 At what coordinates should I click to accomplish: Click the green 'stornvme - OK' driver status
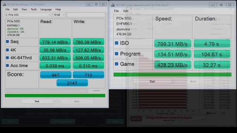click(15, 29)
